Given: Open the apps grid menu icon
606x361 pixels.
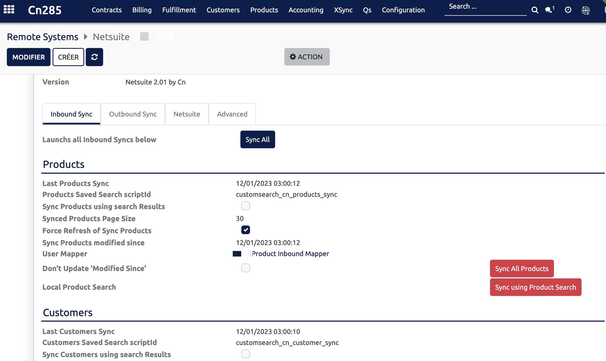Looking at the screenshot, I should coord(9,9).
